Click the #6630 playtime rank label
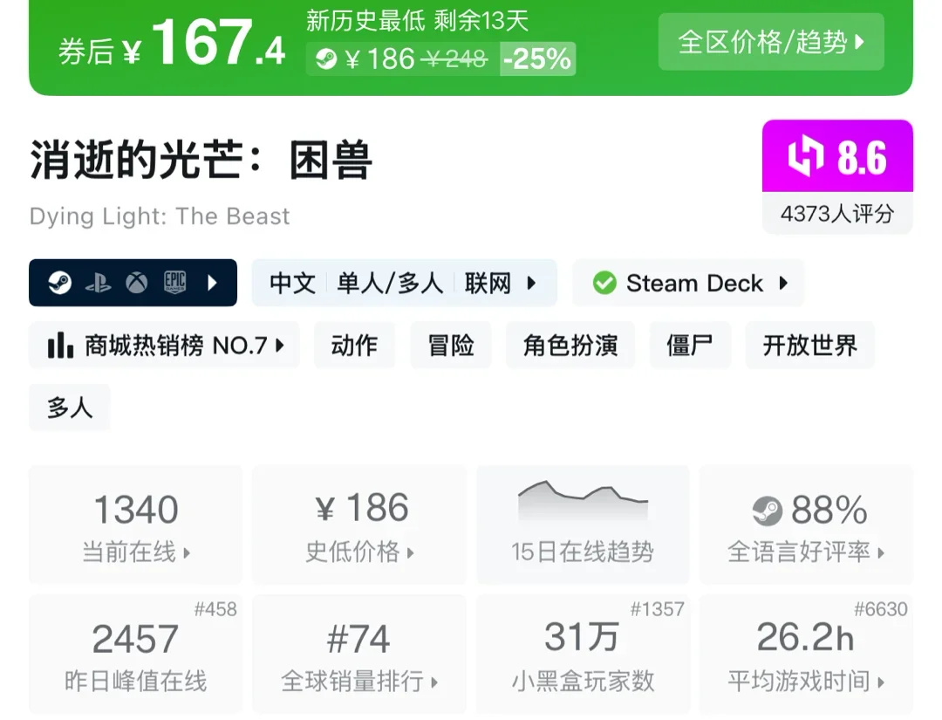Viewport: 942px width, 720px height. (881, 609)
